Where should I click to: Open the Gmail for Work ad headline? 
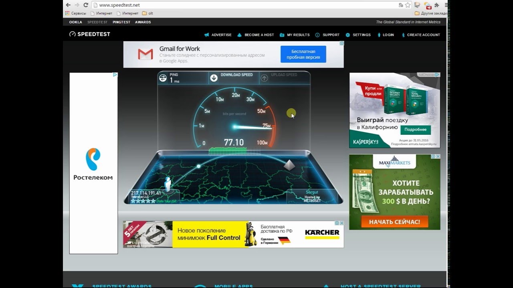[x=180, y=49]
